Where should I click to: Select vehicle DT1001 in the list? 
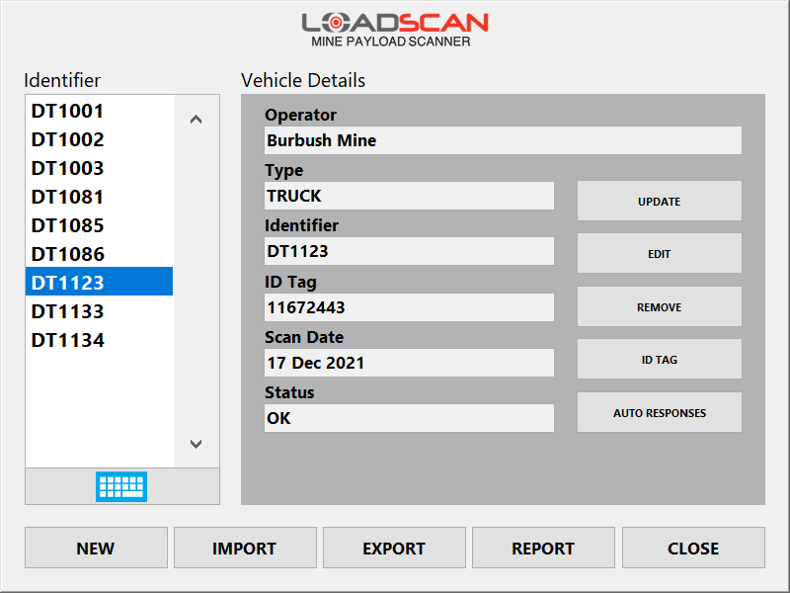click(100, 111)
